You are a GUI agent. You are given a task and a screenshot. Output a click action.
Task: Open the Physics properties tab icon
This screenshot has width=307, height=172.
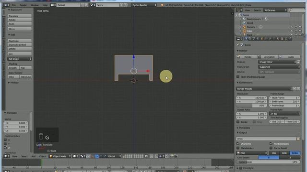point(290,39)
